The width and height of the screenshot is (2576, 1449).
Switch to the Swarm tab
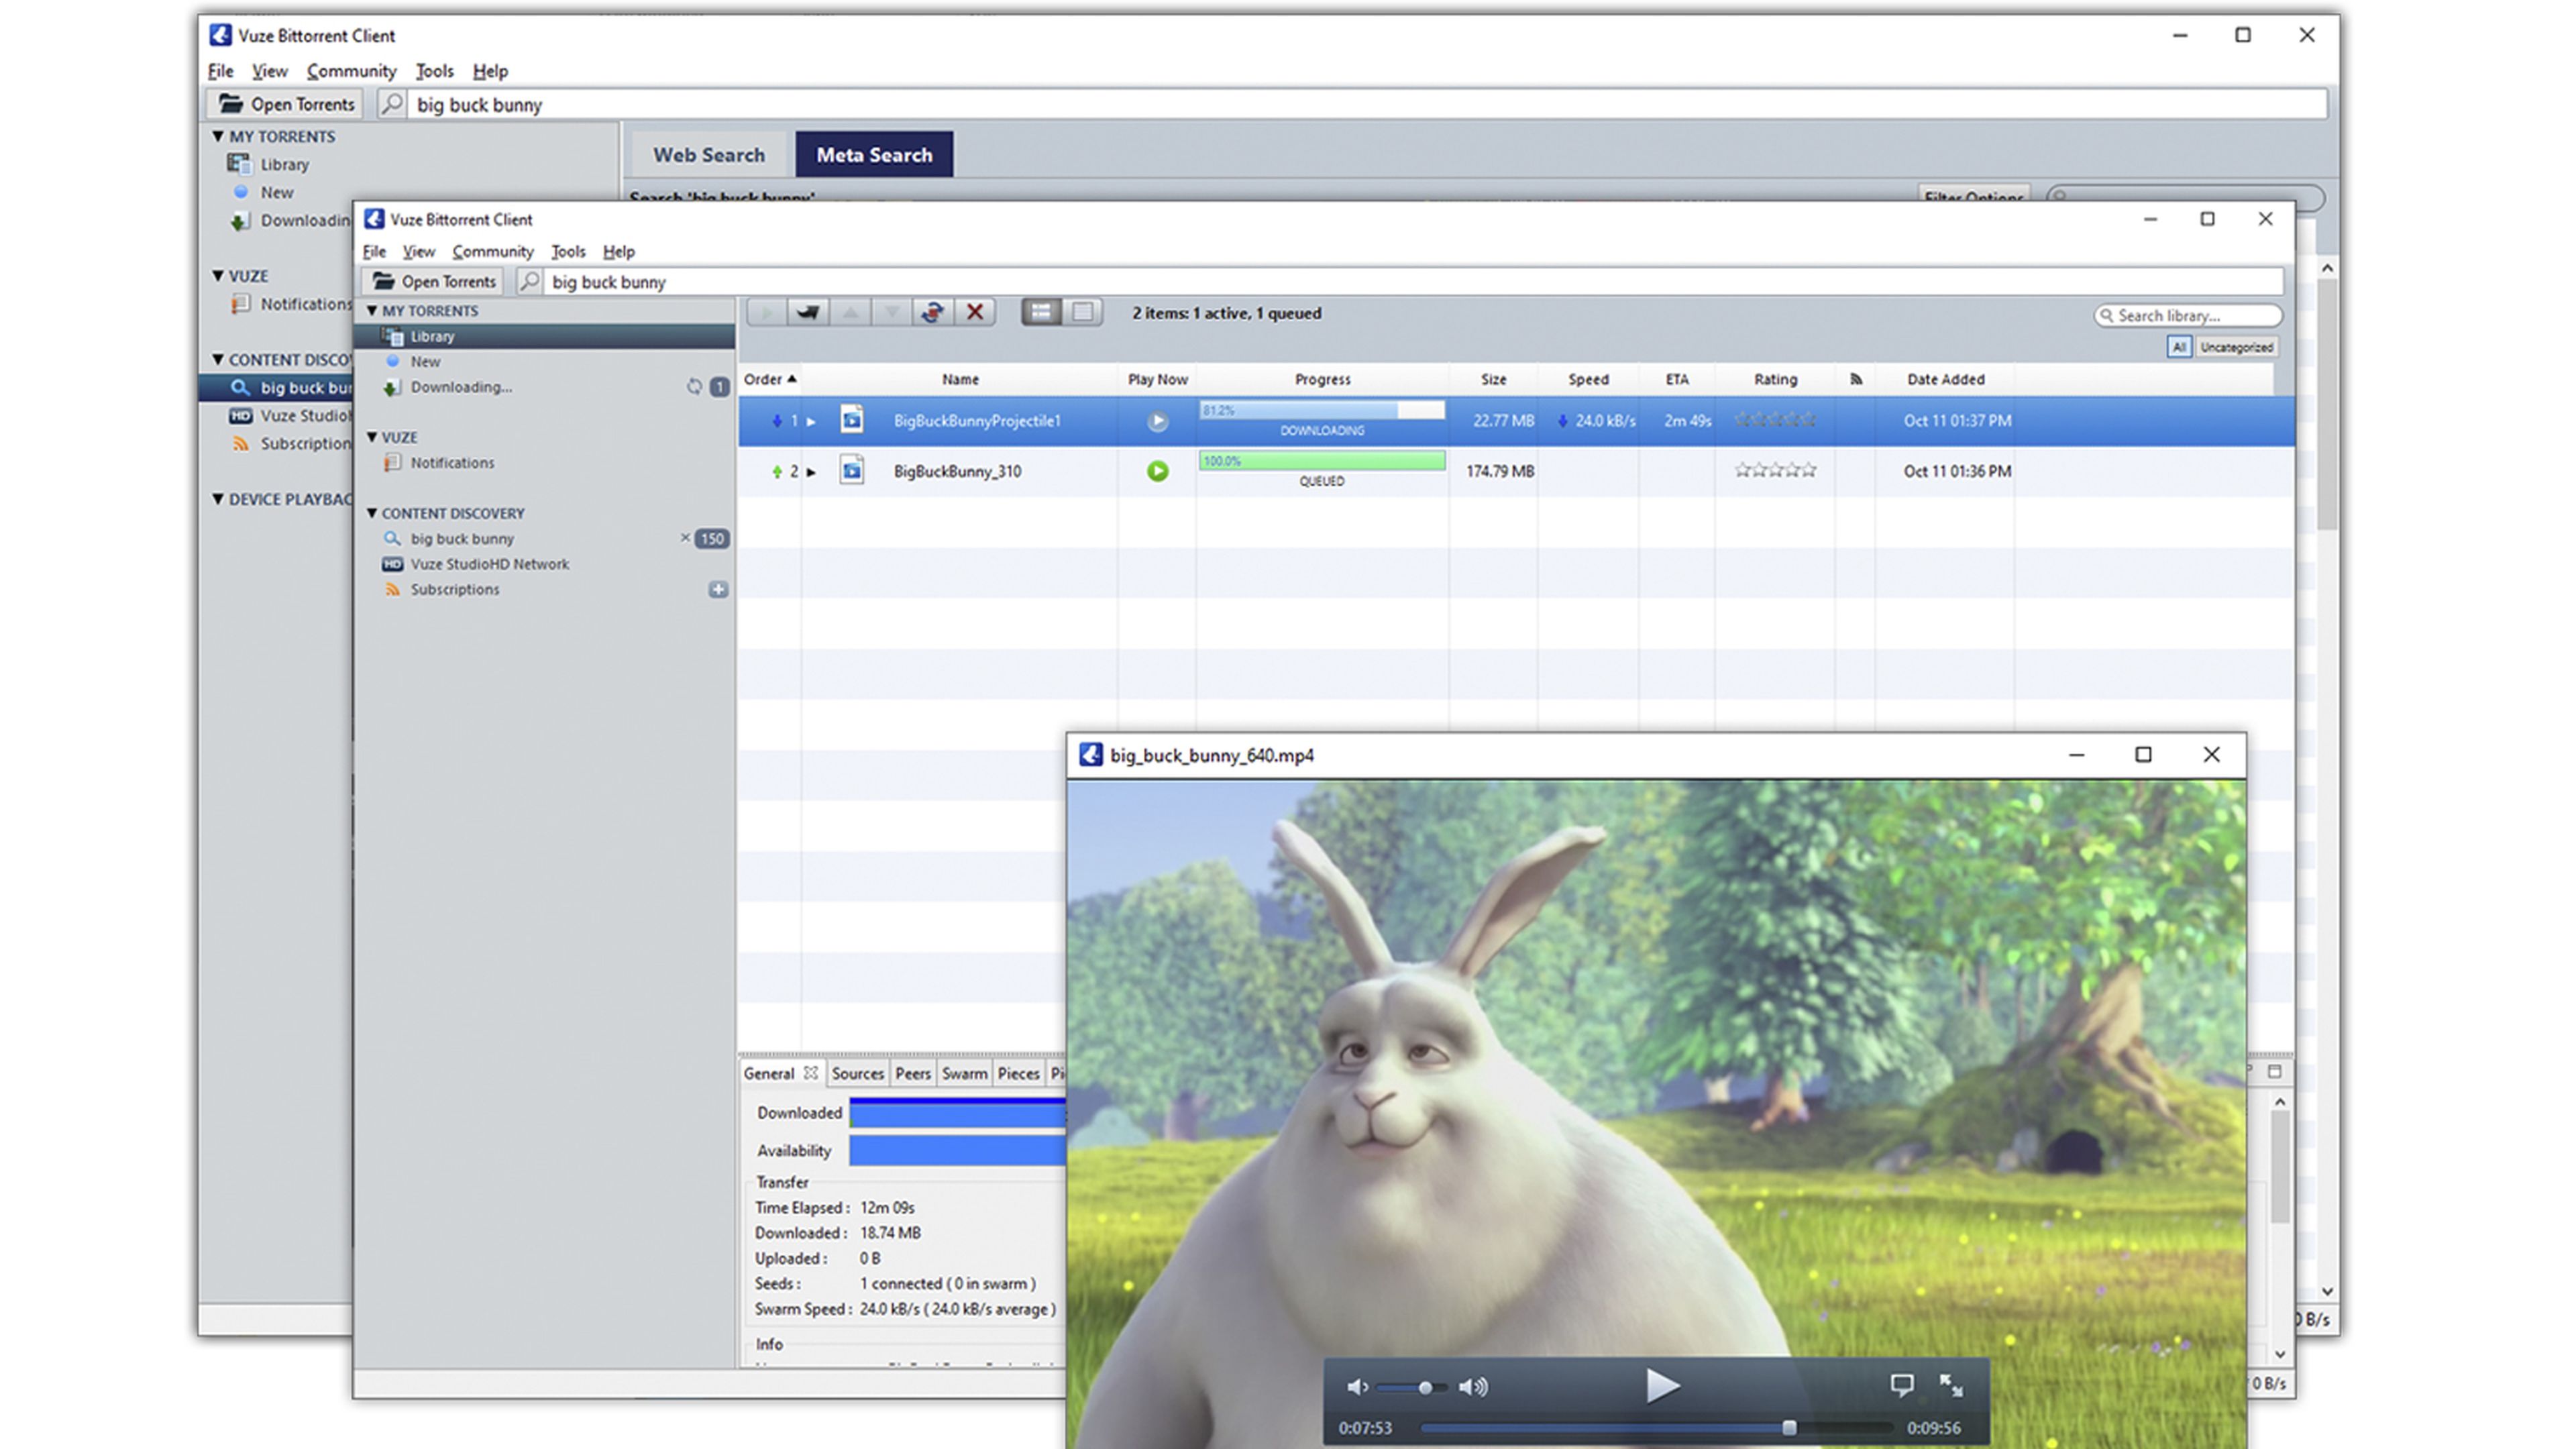[x=964, y=1073]
